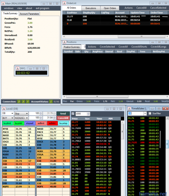Open the NSDQSC route dropdown

pos(21,118)
